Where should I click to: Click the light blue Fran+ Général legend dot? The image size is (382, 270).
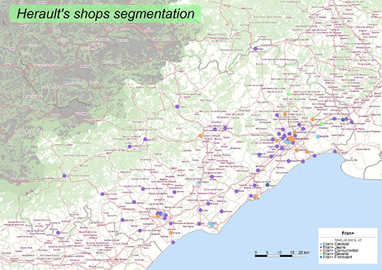[x=321, y=244]
